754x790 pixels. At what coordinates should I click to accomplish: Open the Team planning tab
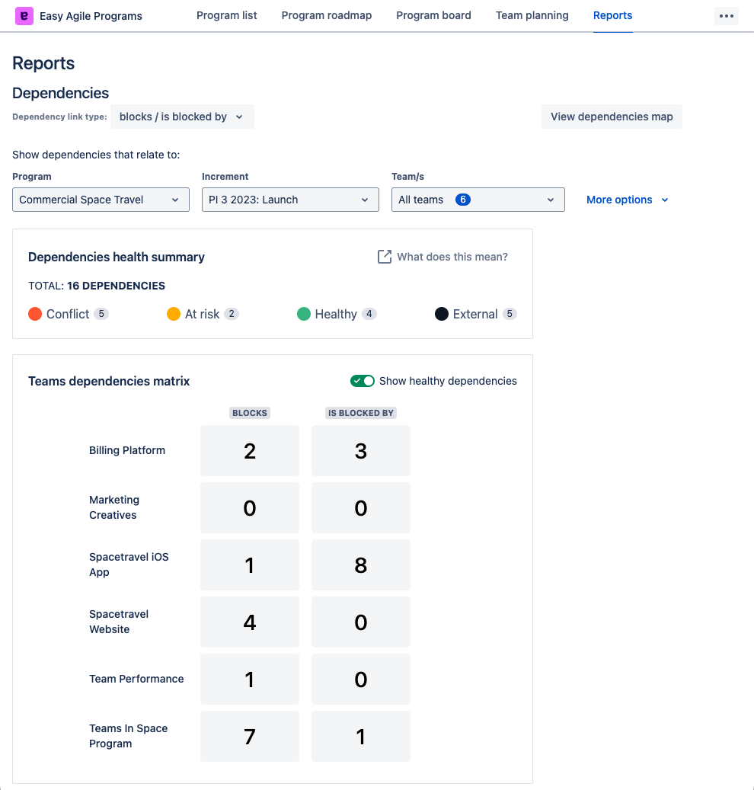[x=532, y=14]
